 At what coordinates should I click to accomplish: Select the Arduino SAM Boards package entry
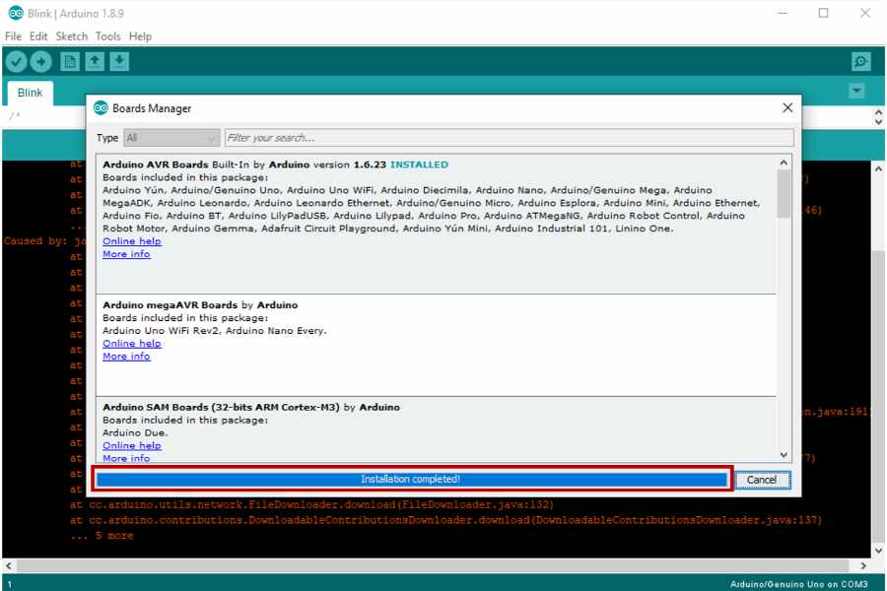click(x=437, y=429)
